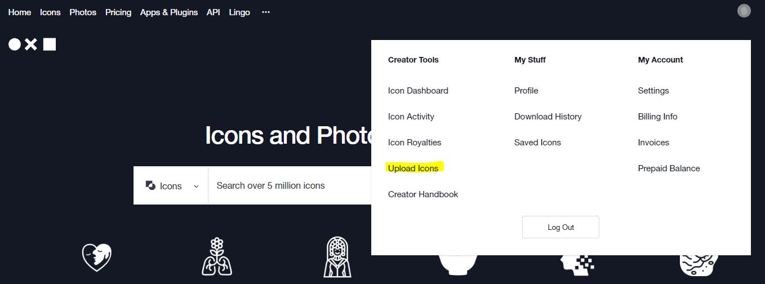Screen dimensions: 765x284
Task: Click the lungs with flower icon thumbnail
Action: tap(217, 256)
